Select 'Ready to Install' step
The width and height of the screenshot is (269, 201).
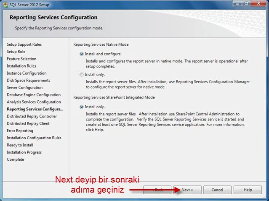point(20,145)
